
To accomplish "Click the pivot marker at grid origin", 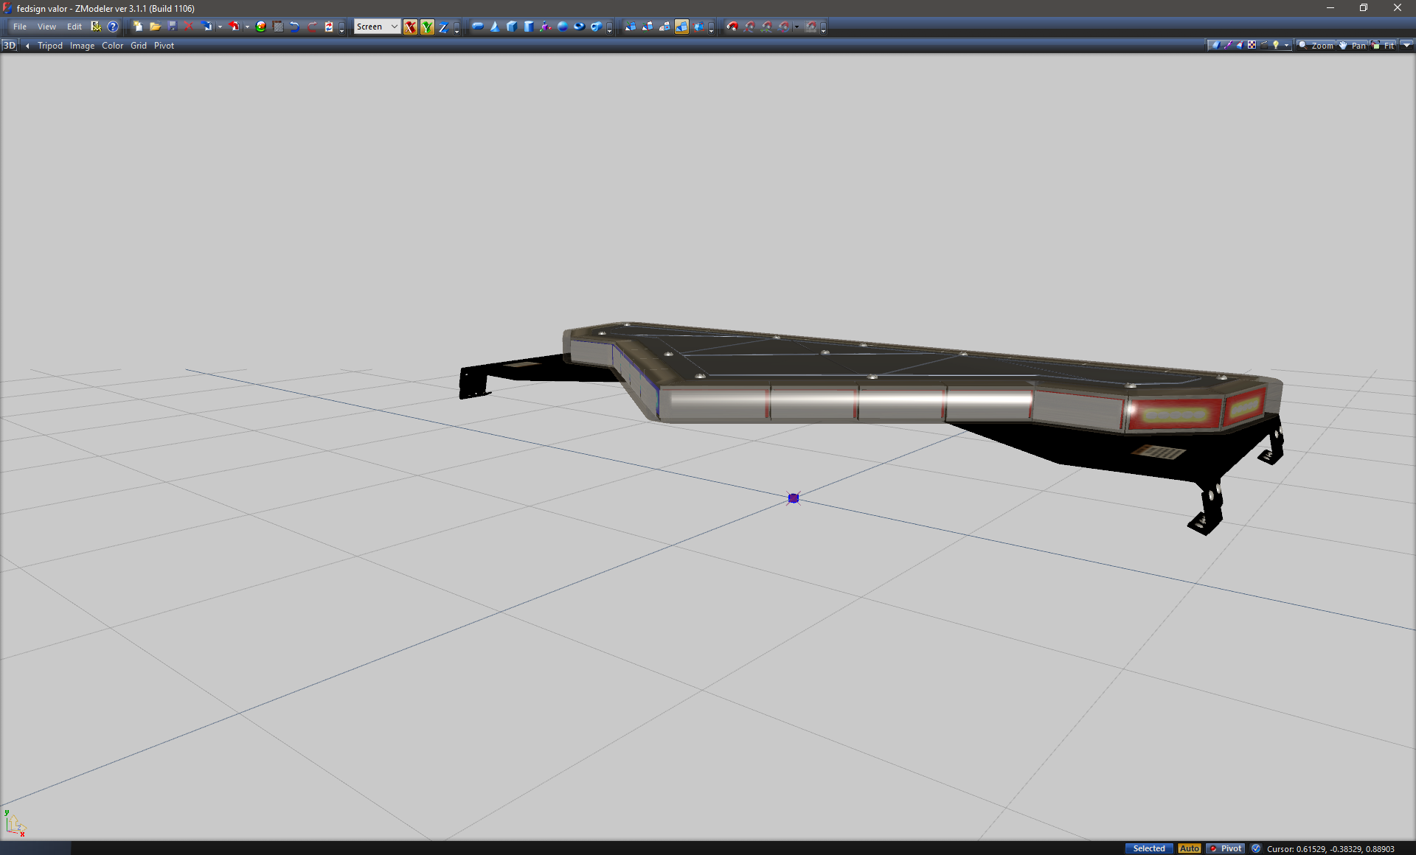I will [794, 498].
